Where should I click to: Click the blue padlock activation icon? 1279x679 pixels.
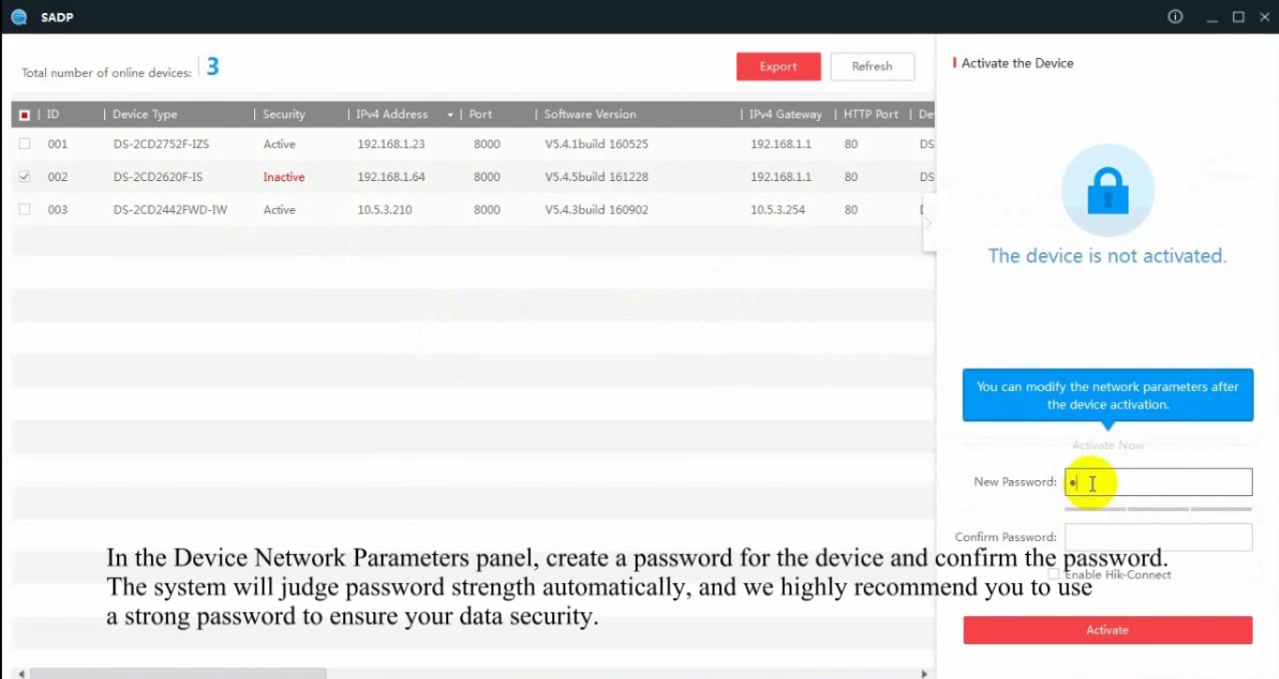[x=1107, y=190]
